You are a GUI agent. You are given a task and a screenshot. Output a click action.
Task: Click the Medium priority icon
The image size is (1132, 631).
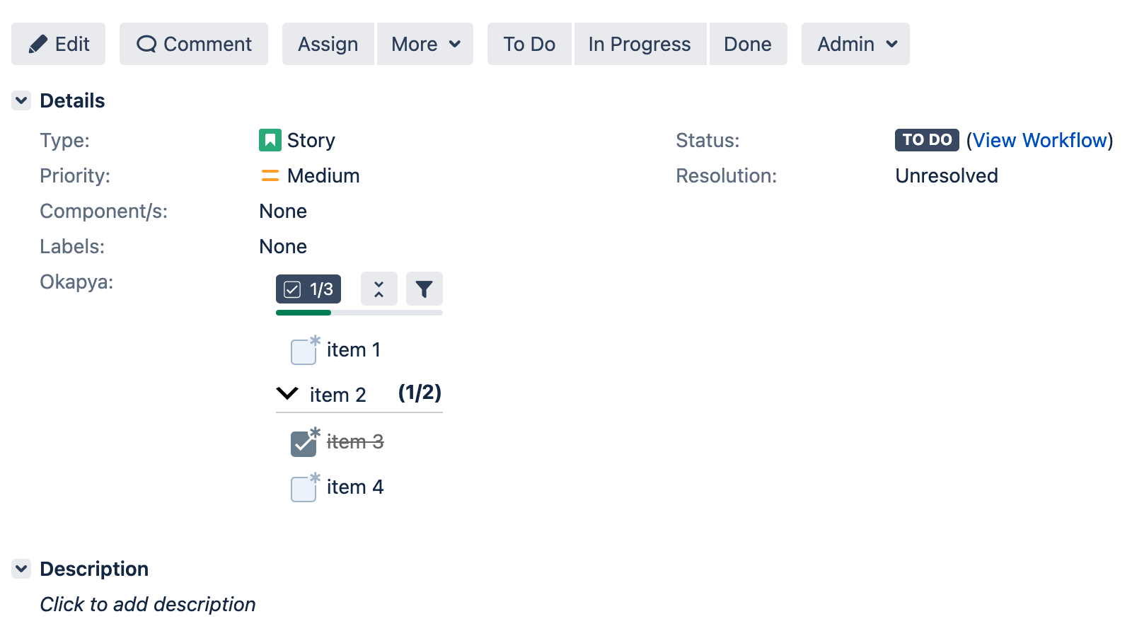pyautogui.click(x=270, y=175)
